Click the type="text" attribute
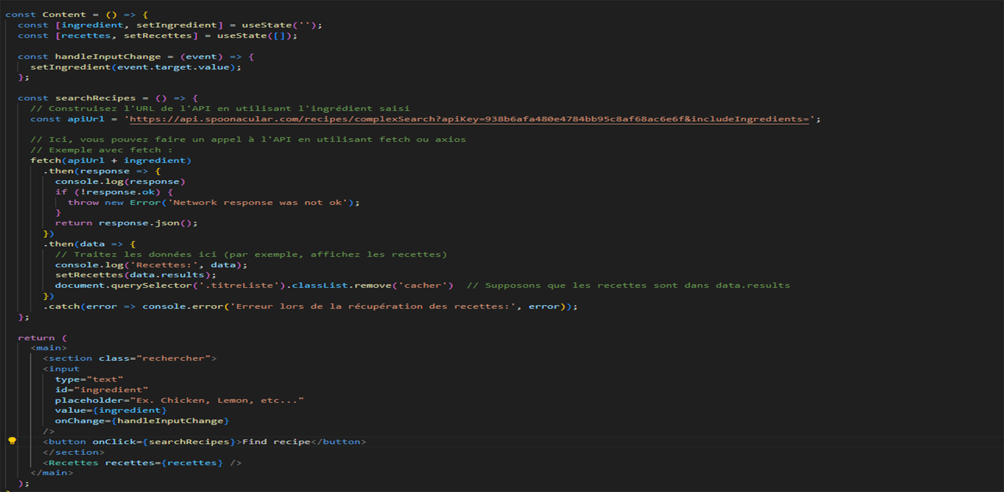1004x492 pixels. coord(89,379)
